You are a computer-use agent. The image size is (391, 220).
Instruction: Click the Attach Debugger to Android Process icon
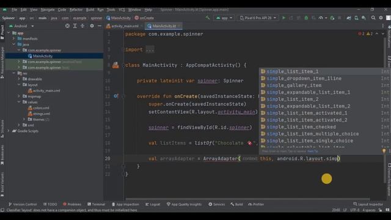point(332,18)
